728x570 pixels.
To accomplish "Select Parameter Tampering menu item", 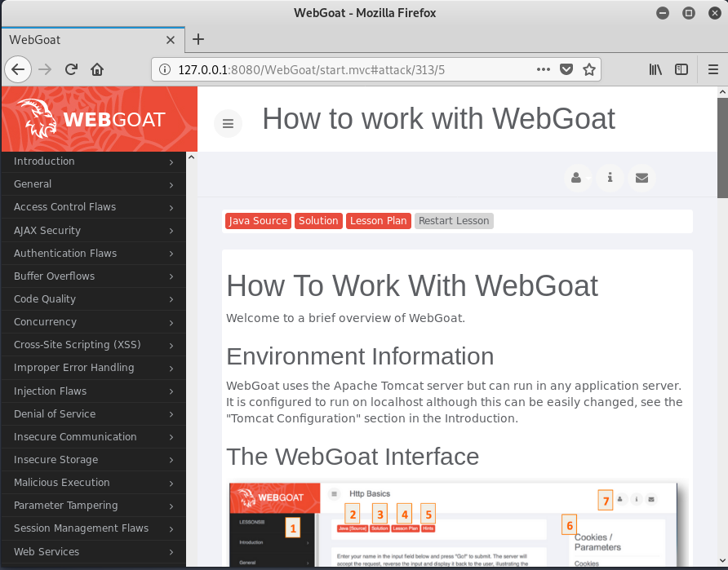I will click(94, 506).
